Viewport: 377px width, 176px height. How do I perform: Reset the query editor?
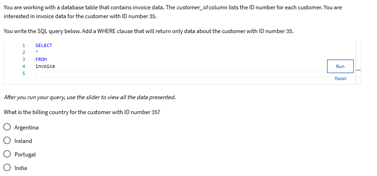[x=340, y=79]
